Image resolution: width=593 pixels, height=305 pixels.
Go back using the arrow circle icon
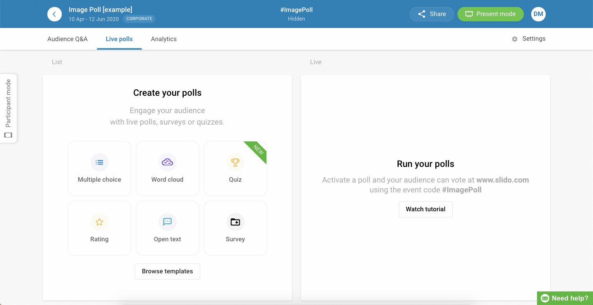[x=54, y=14]
